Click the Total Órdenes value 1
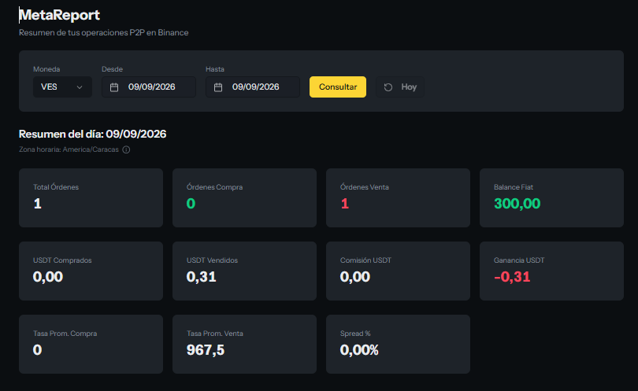The image size is (638, 391). pyautogui.click(x=38, y=204)
